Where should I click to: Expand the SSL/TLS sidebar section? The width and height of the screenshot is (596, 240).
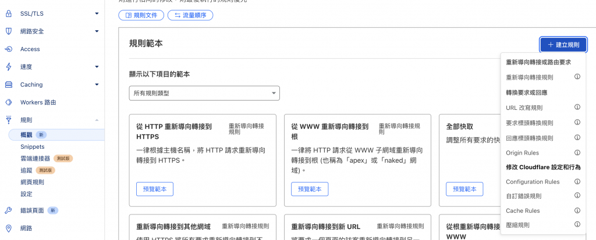pos(97,14)
